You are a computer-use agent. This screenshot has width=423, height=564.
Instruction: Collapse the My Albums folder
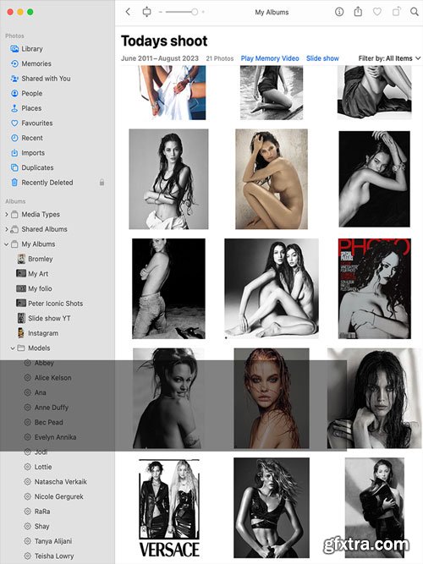pos(7,244)
